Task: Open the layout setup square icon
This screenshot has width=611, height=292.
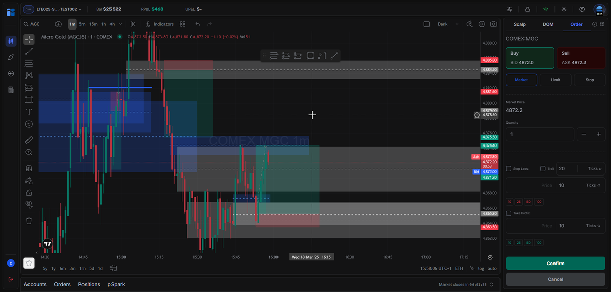Action: (427, 24)
